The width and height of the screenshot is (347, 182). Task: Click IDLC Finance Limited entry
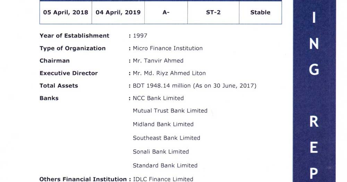(163, 179)
